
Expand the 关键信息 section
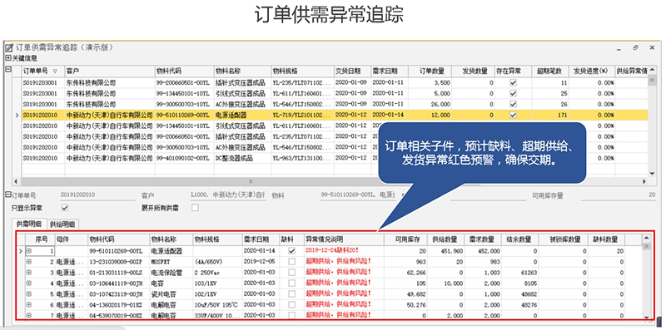[8, 58]
